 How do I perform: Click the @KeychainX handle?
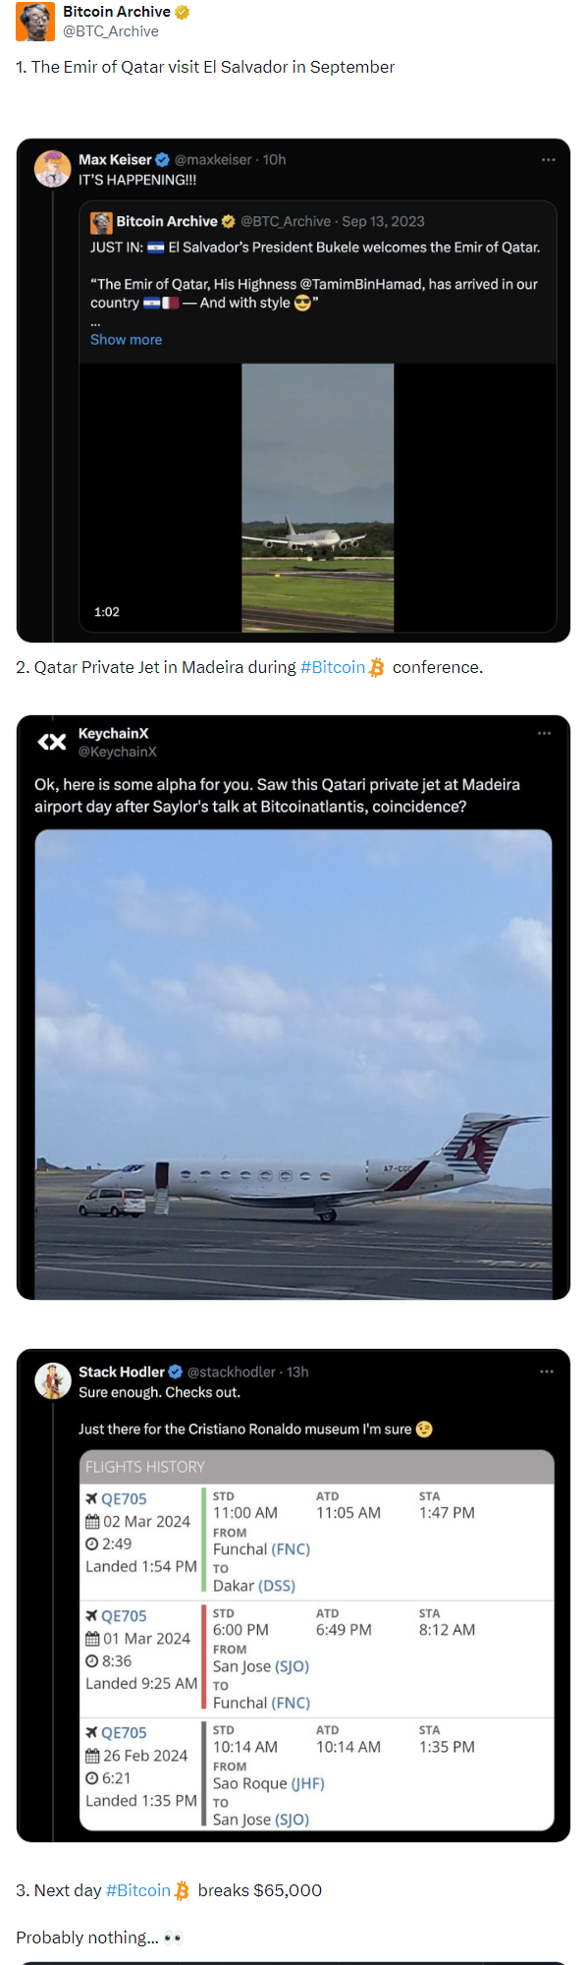tap(118, 752)
